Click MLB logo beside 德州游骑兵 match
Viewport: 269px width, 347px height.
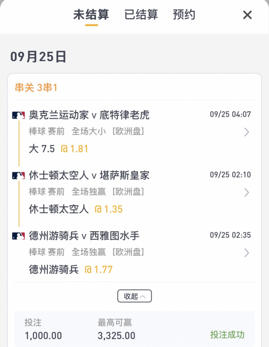point(19,236)
